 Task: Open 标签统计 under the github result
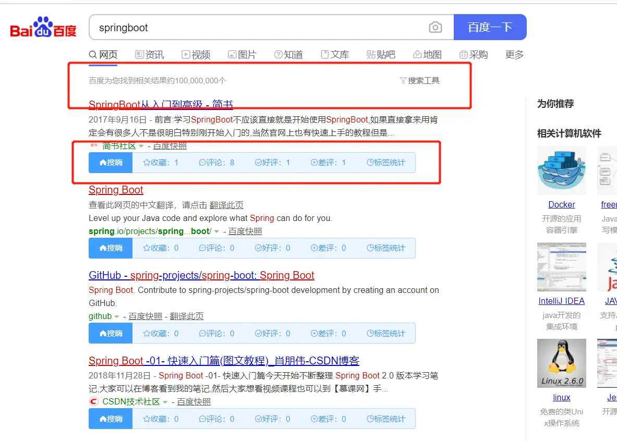pos(385,333)
